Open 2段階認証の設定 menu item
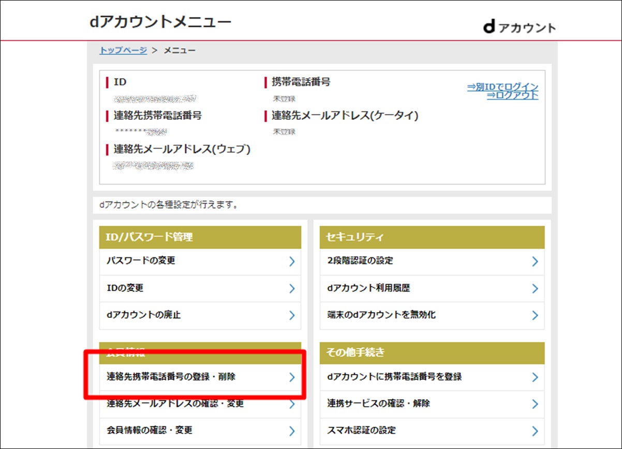 (432, 261)
